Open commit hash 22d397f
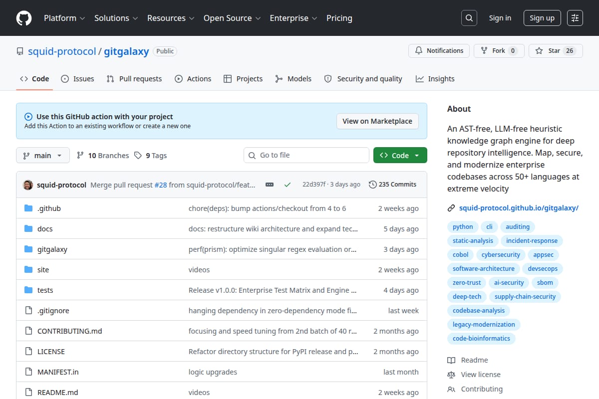The height and width of the screenshot is (399, 599). coord(314,185)
